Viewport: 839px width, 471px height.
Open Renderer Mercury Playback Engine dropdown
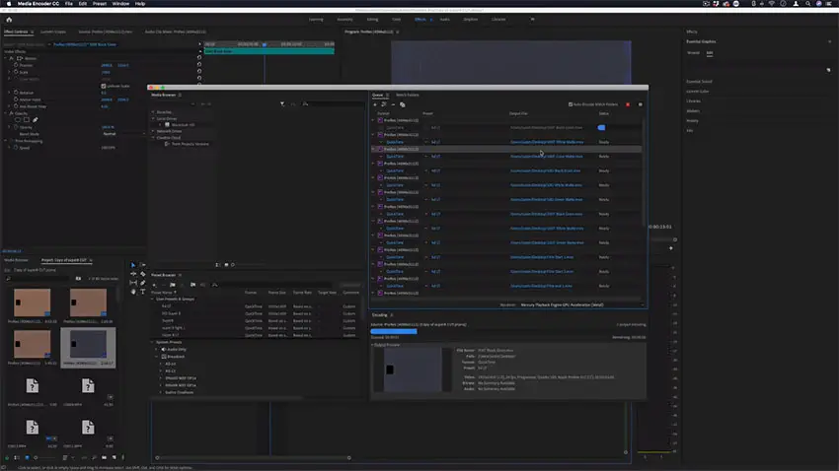tap(582, 304)
